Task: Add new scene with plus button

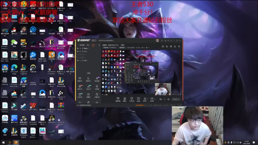Action: [x=99, y=45]
